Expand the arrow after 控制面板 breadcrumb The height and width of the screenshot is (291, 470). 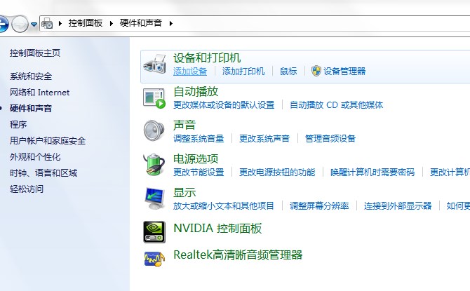click(112, 23)
